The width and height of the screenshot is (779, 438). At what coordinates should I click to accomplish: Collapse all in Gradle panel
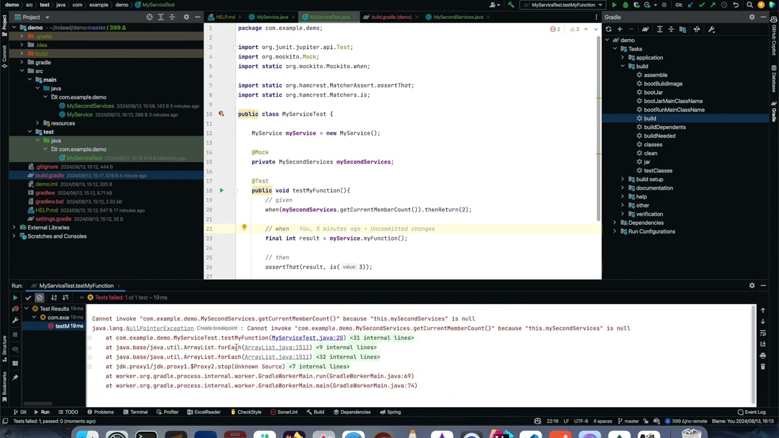[671, 29]
